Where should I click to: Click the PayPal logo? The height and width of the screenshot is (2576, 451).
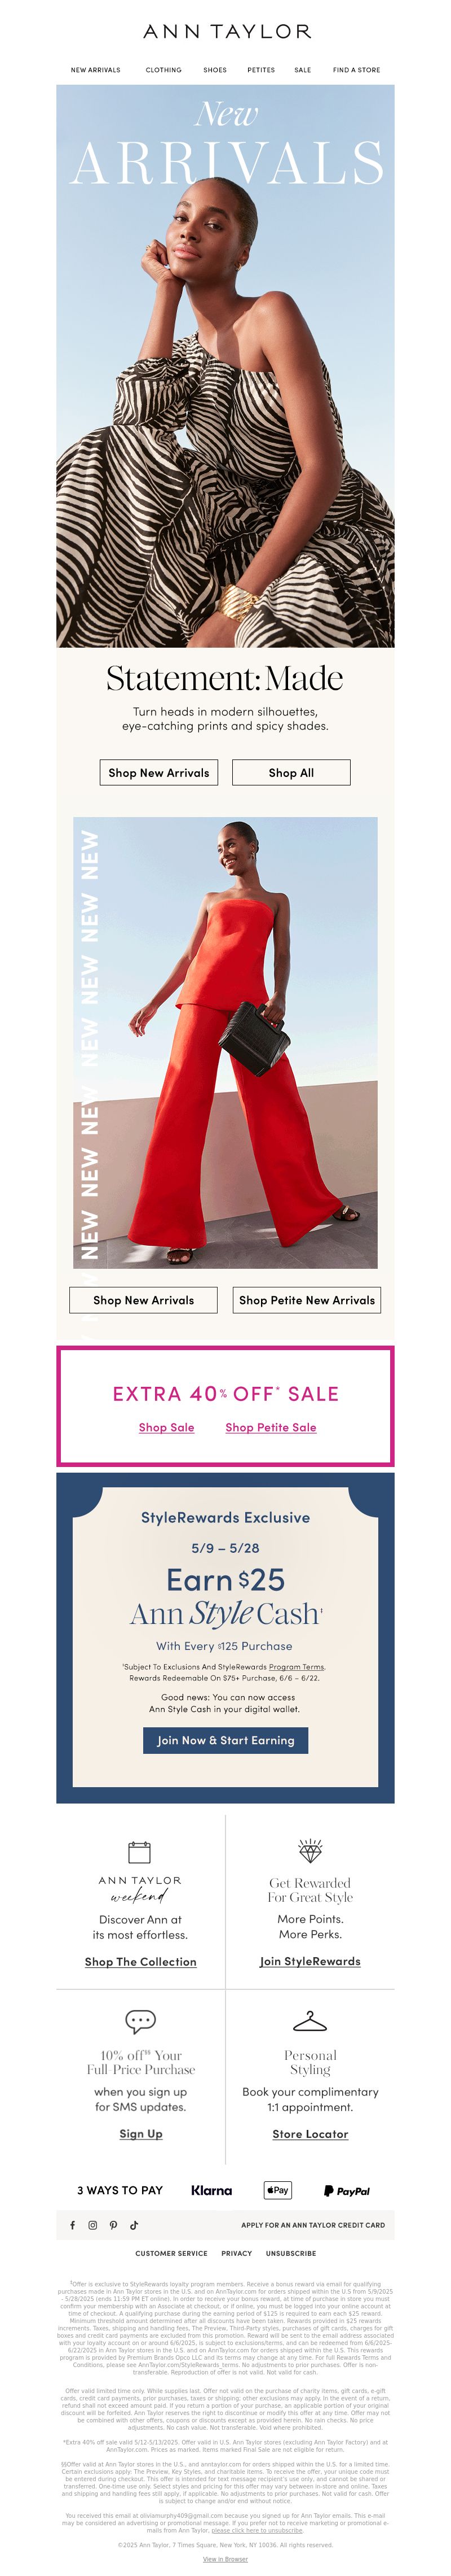coord(346,2191)
